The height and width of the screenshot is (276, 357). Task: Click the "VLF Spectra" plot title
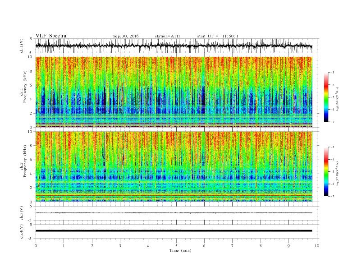click(51, 36)
